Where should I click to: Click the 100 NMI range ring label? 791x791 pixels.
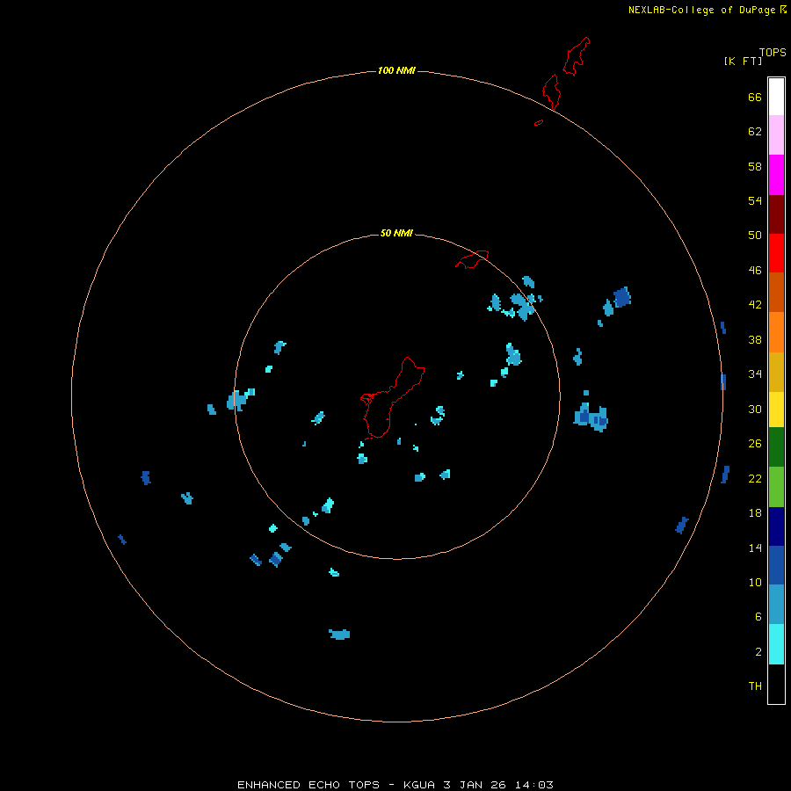click(x=396, y=70)
